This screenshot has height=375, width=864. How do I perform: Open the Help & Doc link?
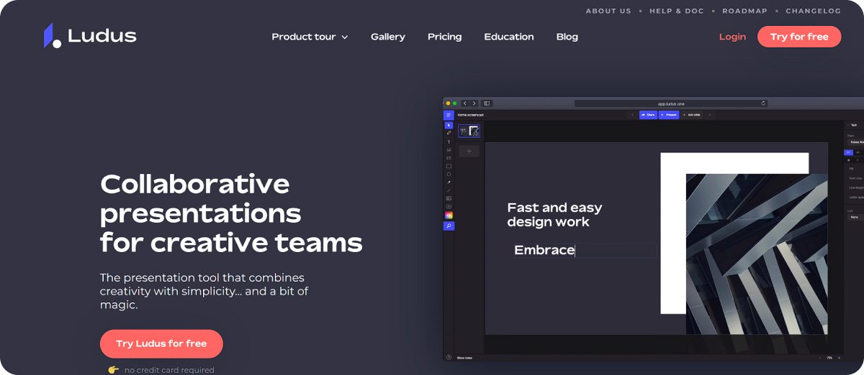676,11
